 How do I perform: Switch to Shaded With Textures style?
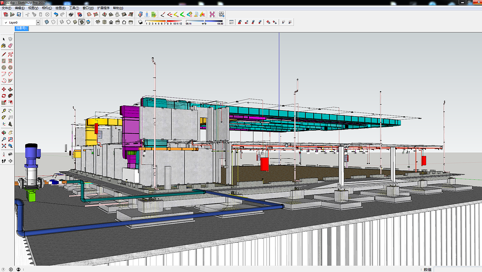coord(81,22)
